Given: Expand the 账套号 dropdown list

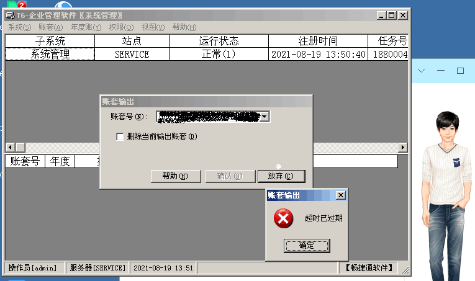Looking at the screenshot, I should pyautogui.click(x=265, y=117).
